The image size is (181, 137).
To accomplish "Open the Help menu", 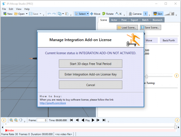I will [x=27, y=9].
